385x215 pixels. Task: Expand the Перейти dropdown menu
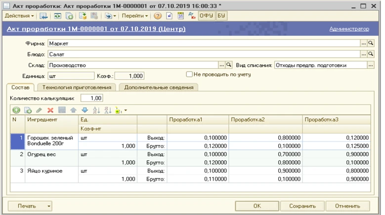coord(135,16)
